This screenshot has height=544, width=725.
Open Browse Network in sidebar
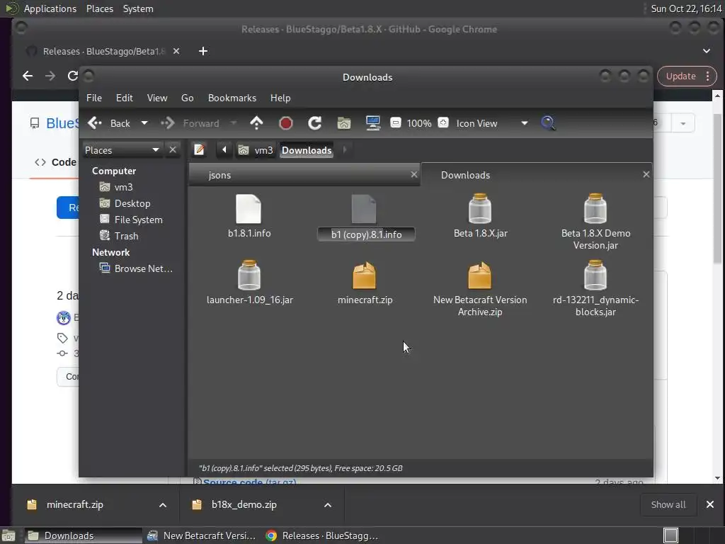point(143,268)
